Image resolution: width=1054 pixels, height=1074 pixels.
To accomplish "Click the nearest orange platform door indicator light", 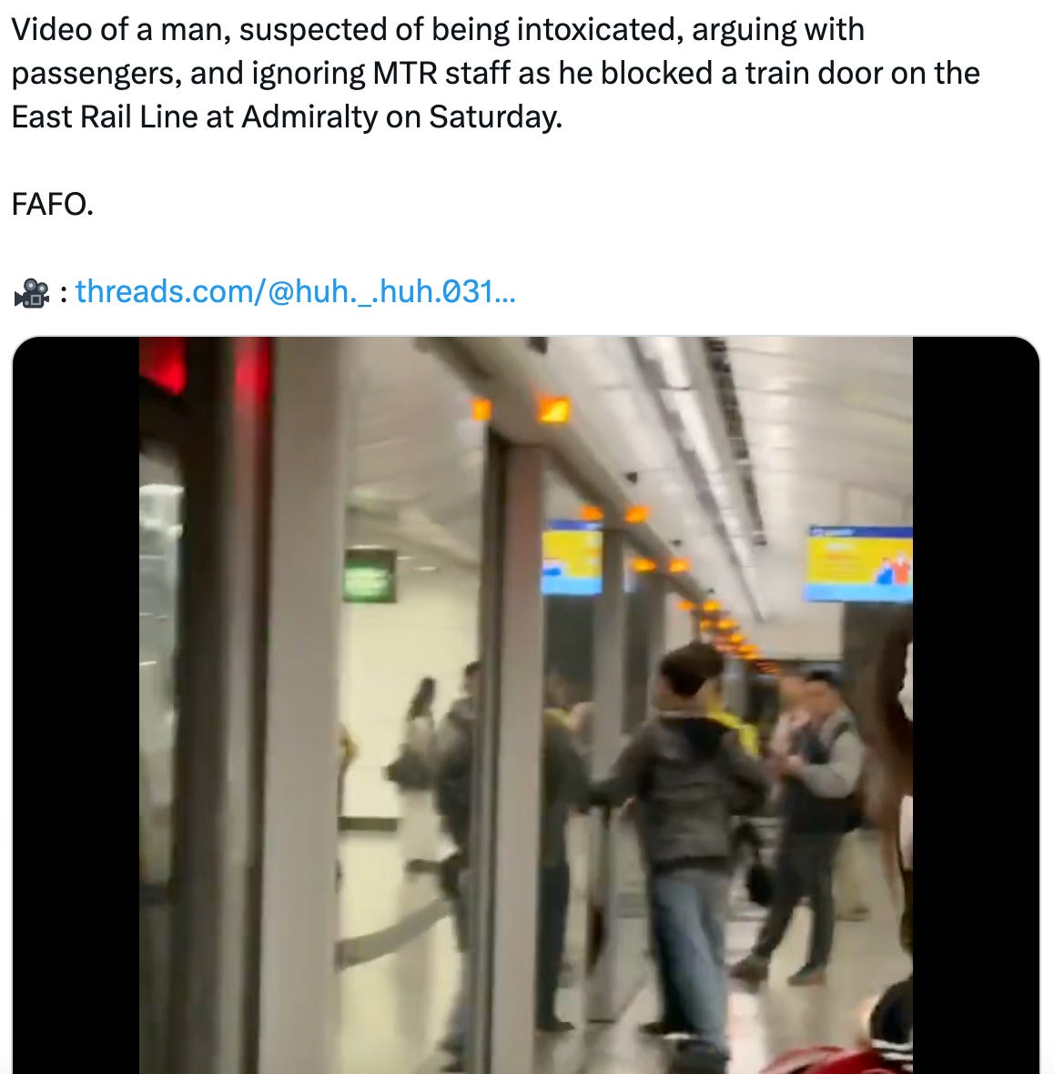I will click(553, 409).
